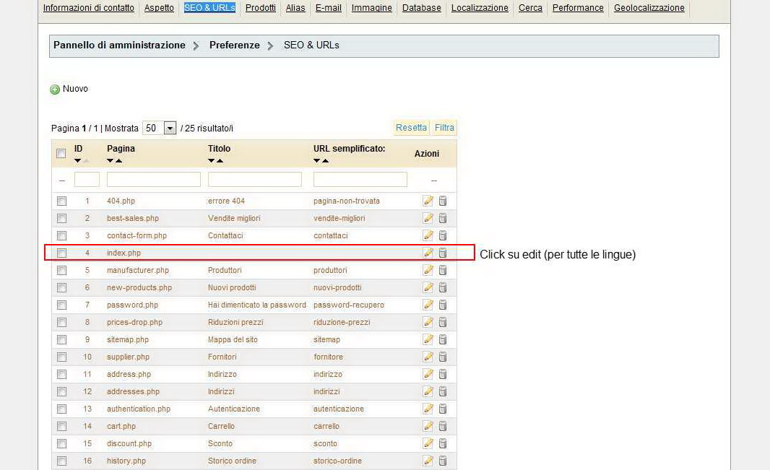The image size is (770, 470).
Task: Edit the manufacturer.php entry
Action: pos(428,270)
